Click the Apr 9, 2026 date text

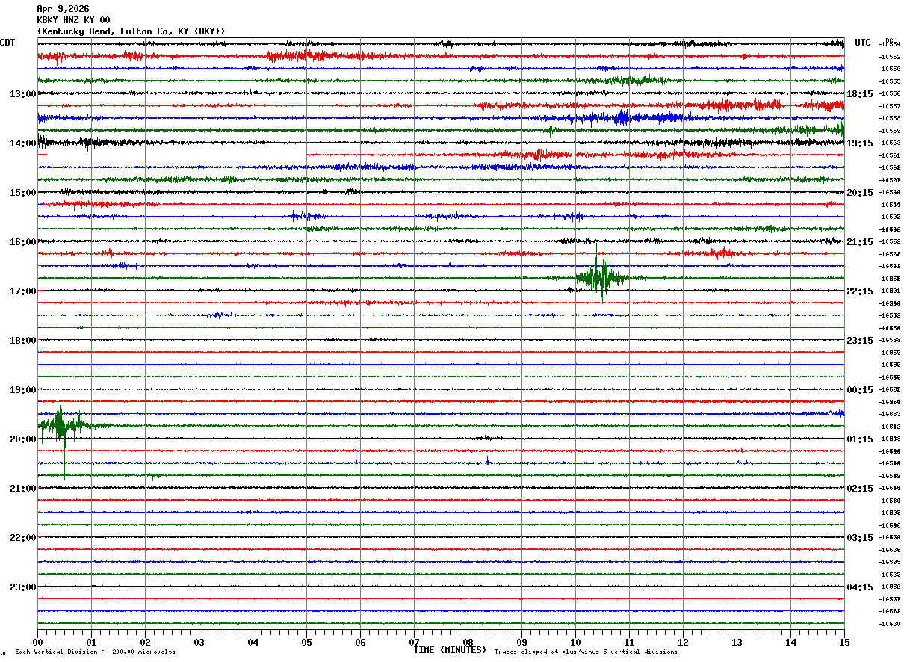pyautogui.click(x=63, y=9)
